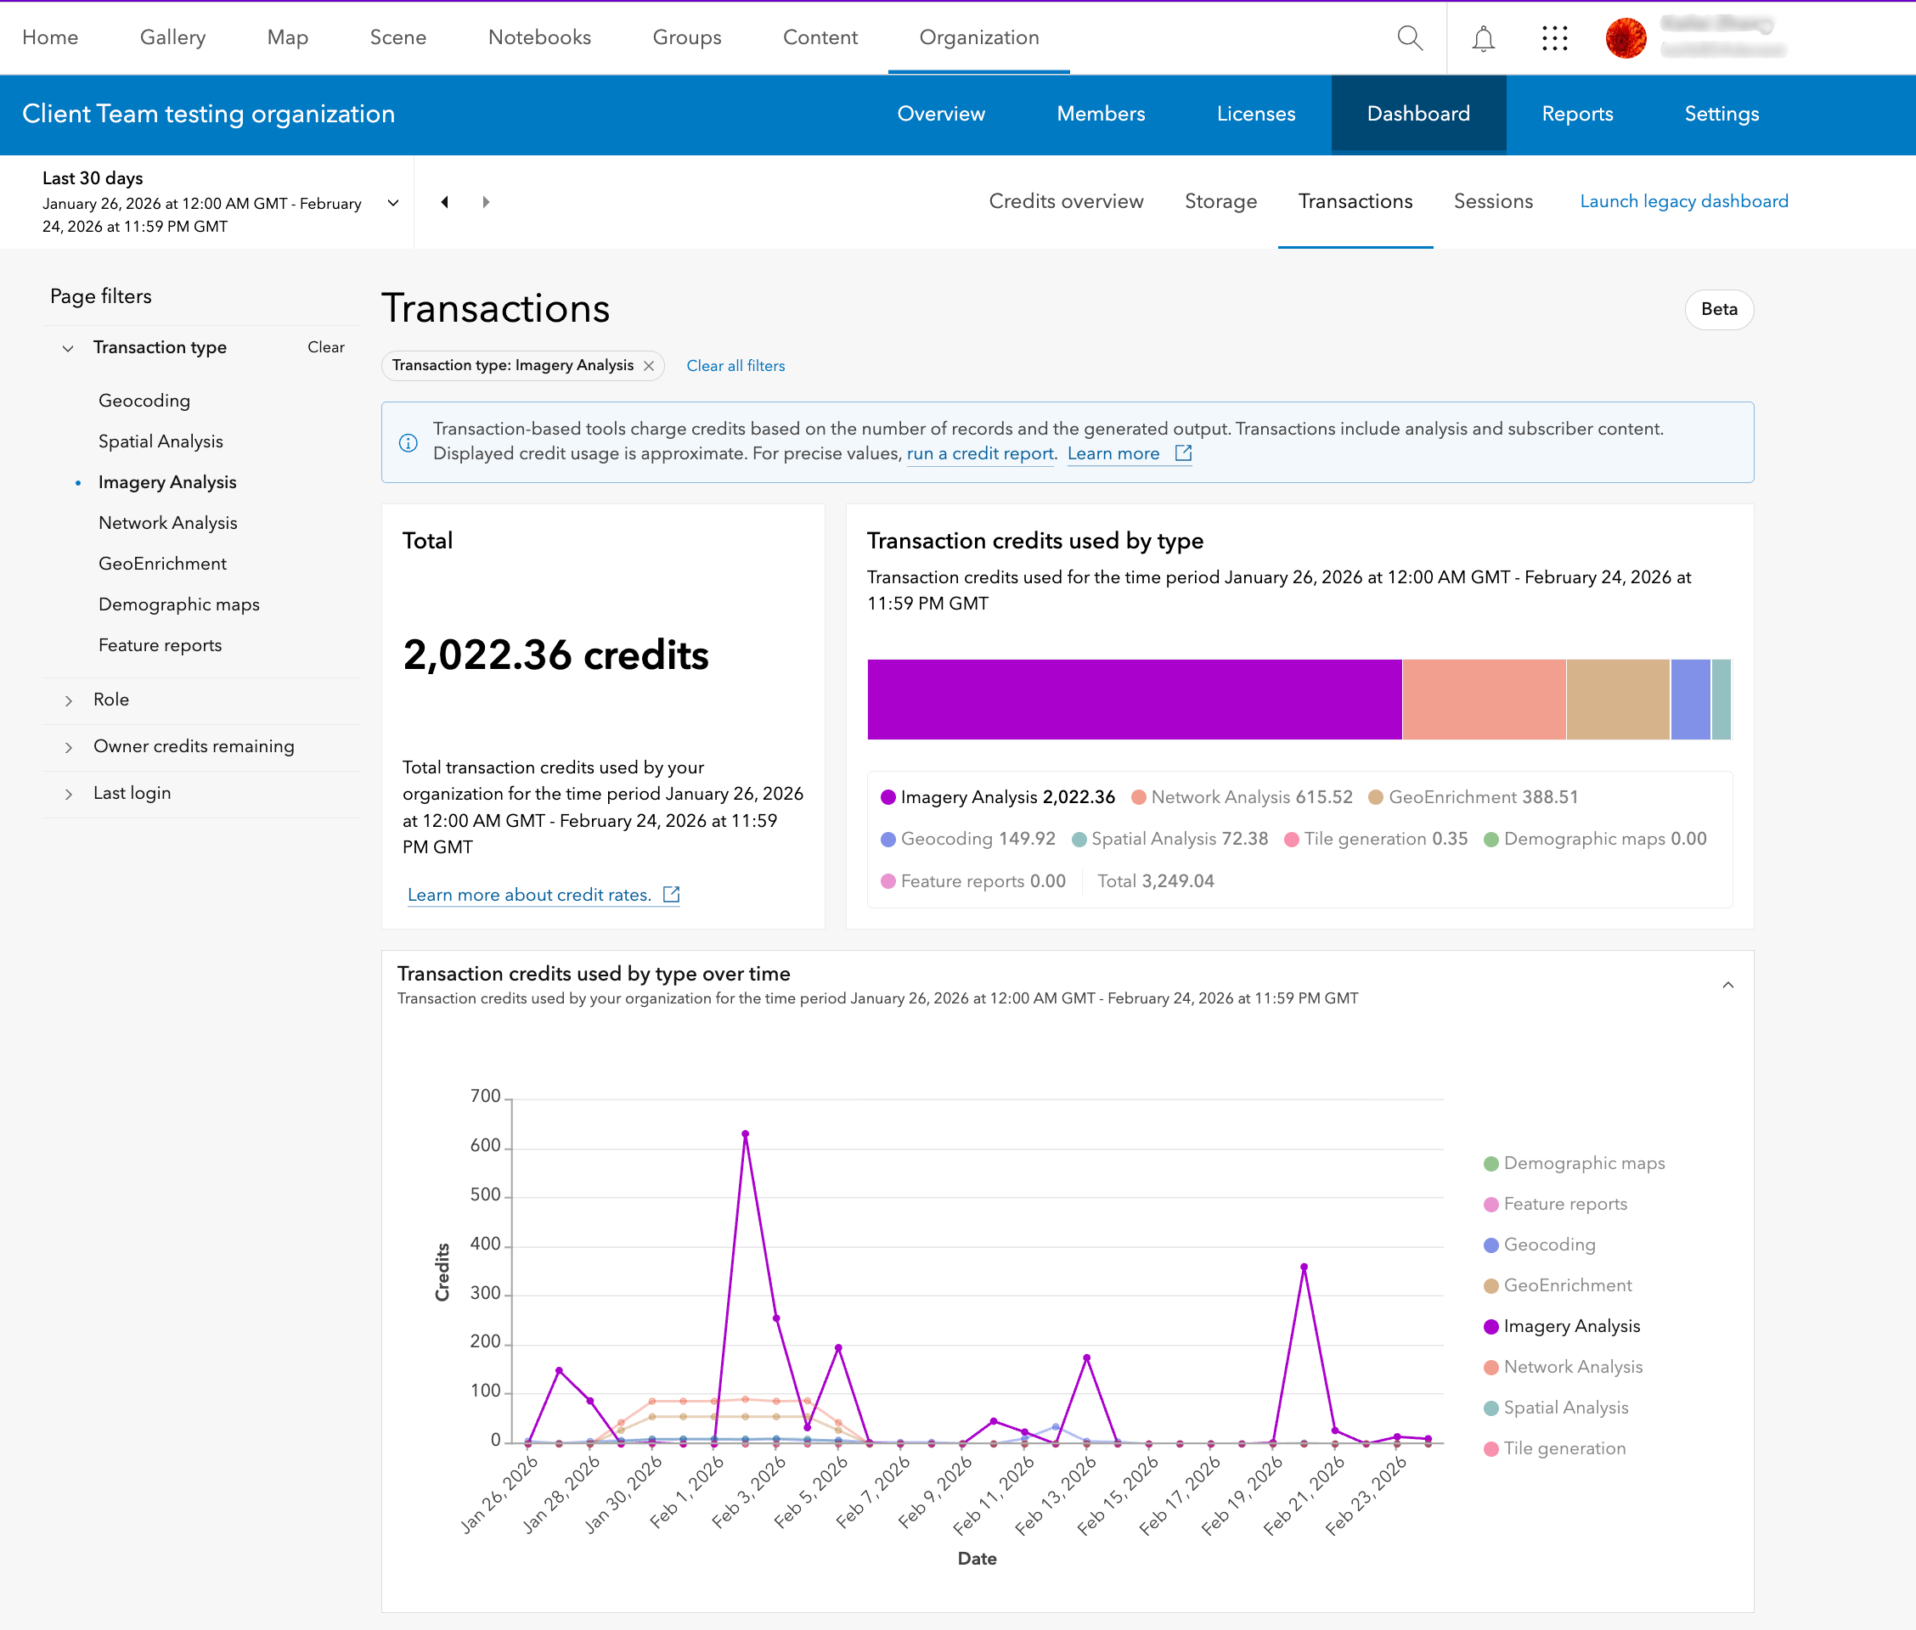This screenshot has height=1630, width=1916.
Task: Click Clear all filters link
Action: [735, 366]
